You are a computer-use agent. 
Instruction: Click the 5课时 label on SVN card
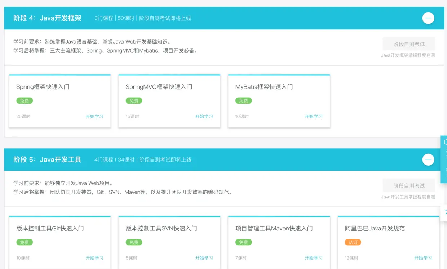point(132,258)
